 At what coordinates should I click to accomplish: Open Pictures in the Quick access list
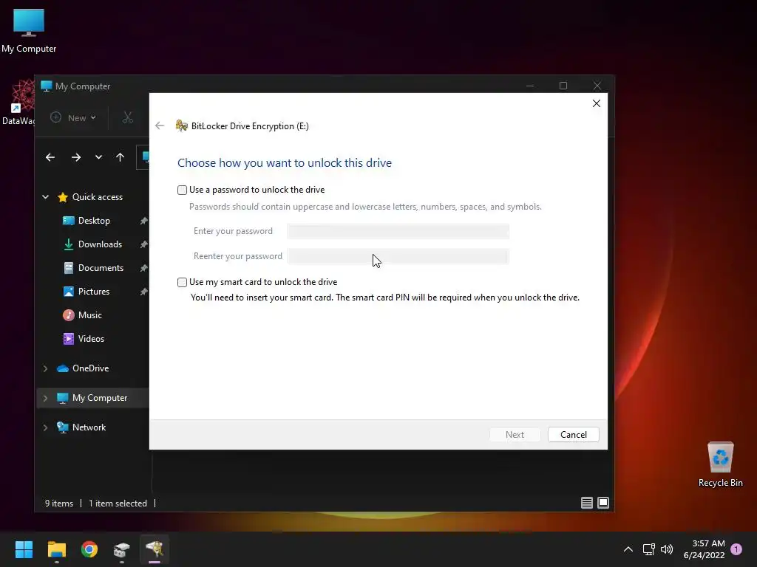pos(94,291)
